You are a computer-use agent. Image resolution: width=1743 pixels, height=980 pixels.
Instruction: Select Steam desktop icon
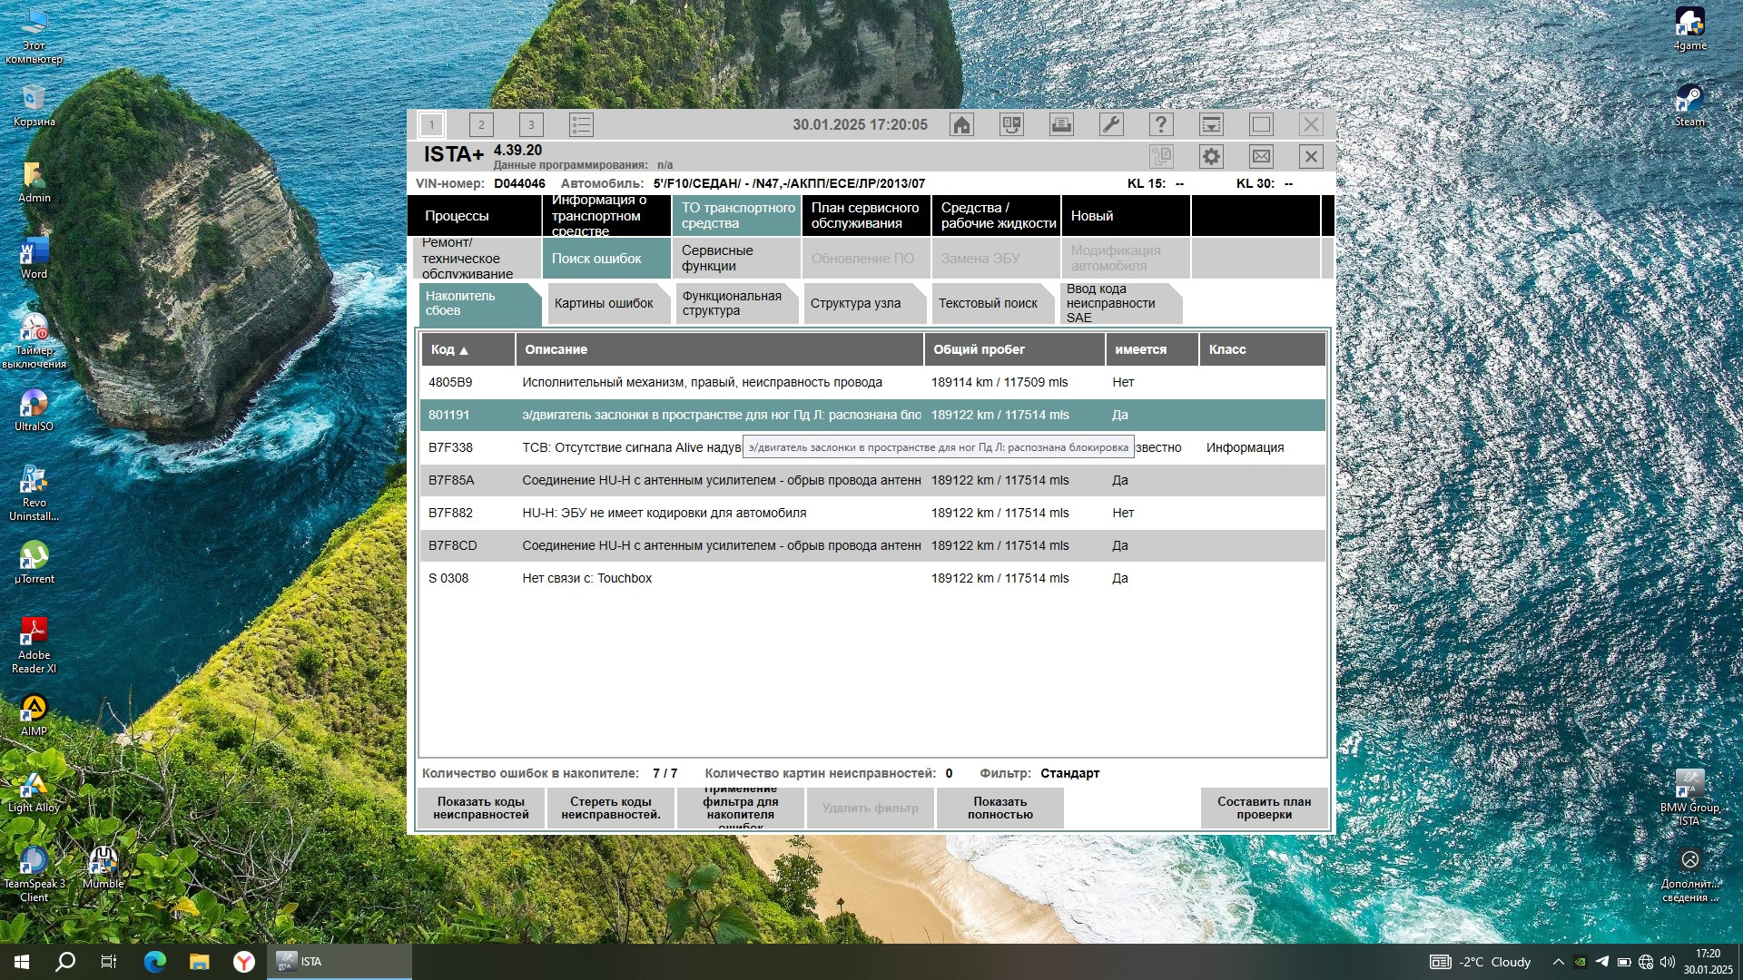[1689, 105]
